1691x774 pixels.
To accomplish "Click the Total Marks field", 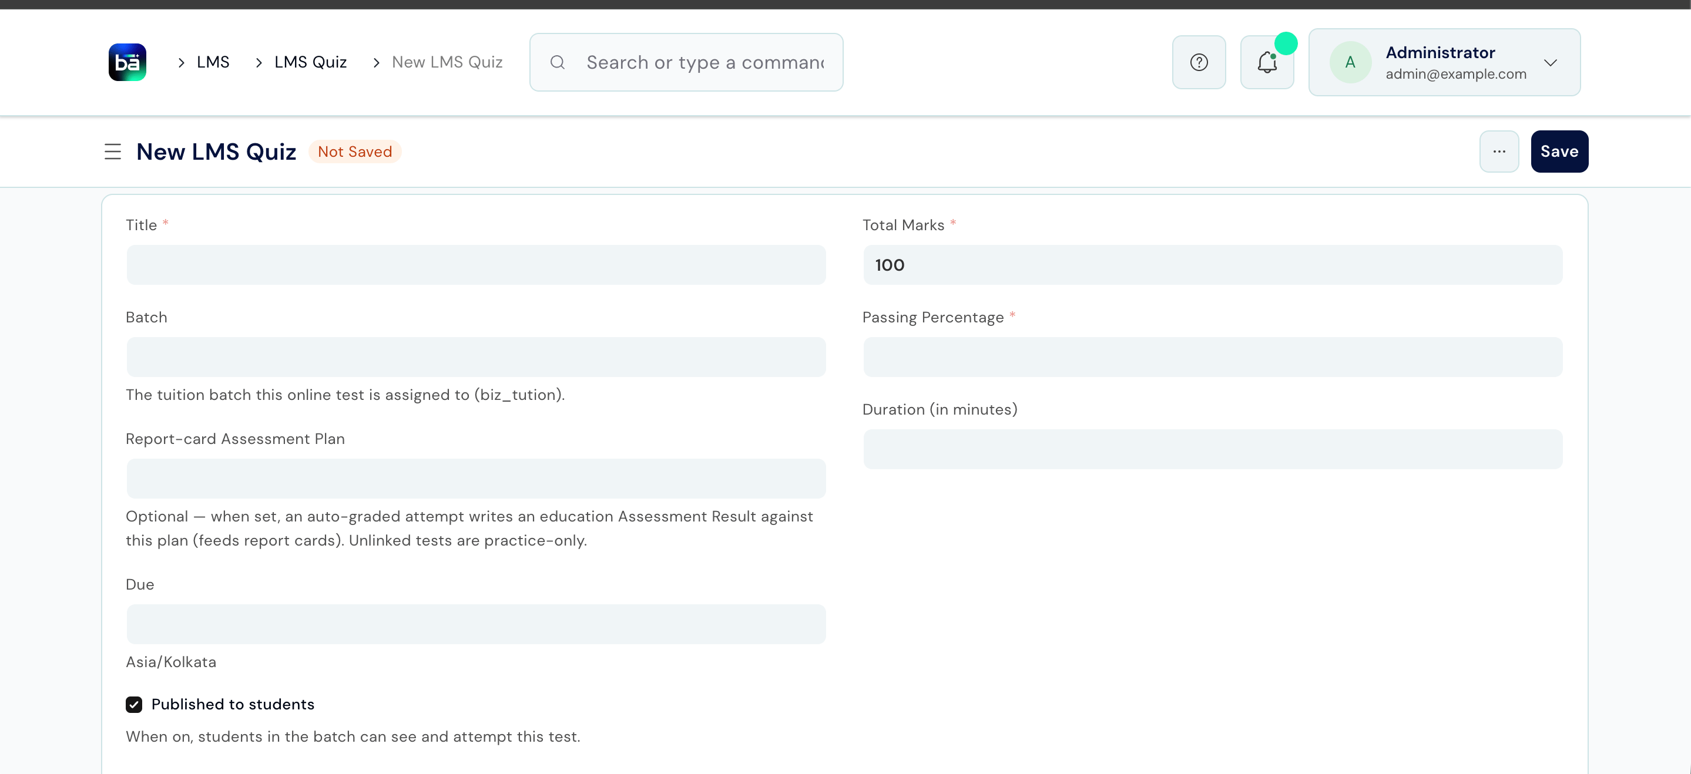I will pyautogui.click(x=1213, y=265).
